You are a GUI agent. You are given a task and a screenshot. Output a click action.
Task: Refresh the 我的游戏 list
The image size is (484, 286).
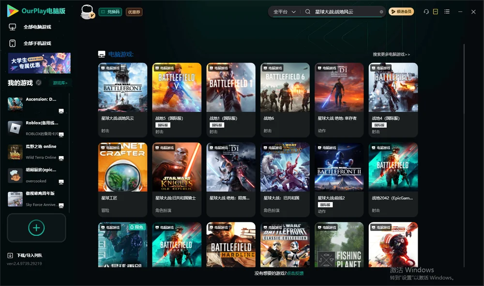39,83
